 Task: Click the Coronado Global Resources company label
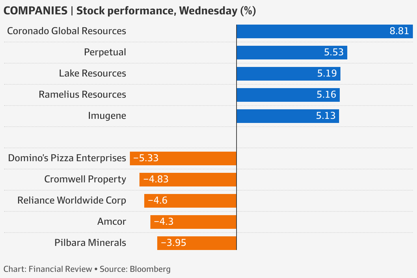[67, 31]
